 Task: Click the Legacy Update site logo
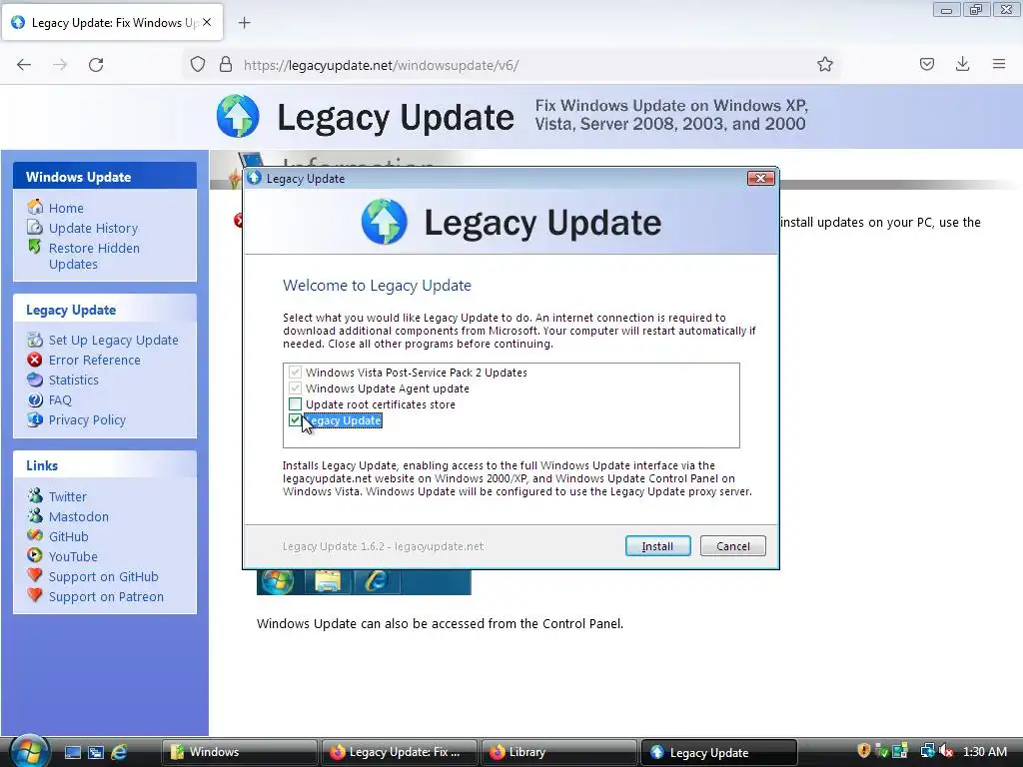tap(238, 116)
